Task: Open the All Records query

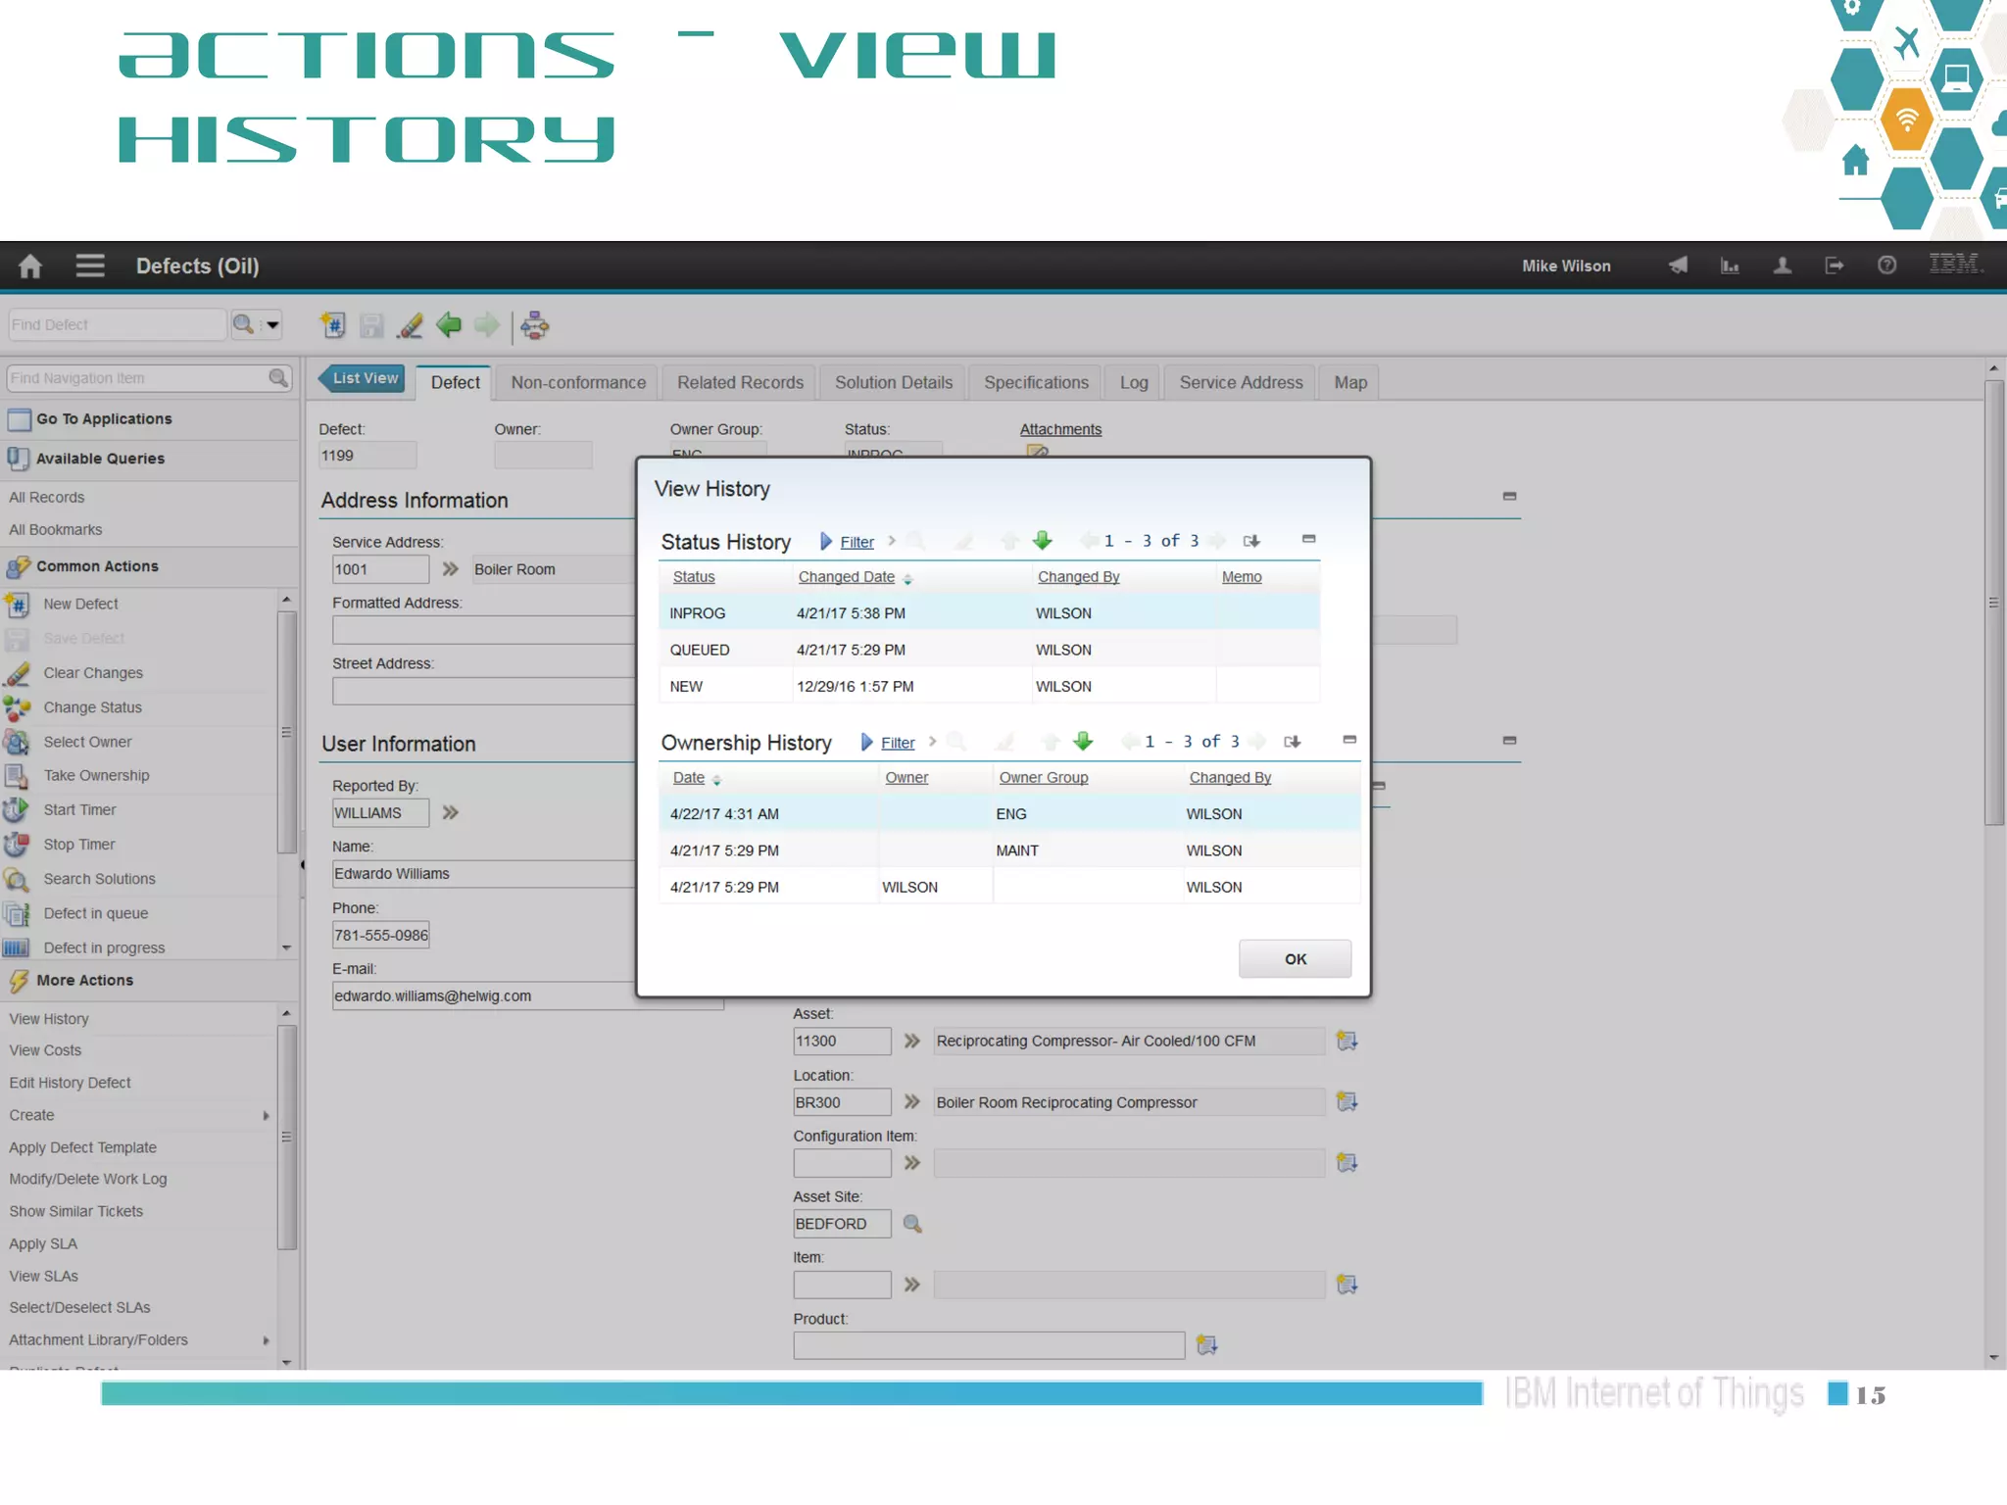Action: click(x=46, y=498)
